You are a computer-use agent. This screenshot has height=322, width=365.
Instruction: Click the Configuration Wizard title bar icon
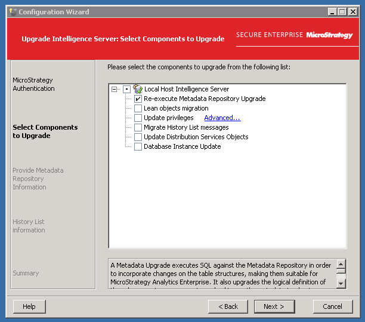tap(13, 12)
